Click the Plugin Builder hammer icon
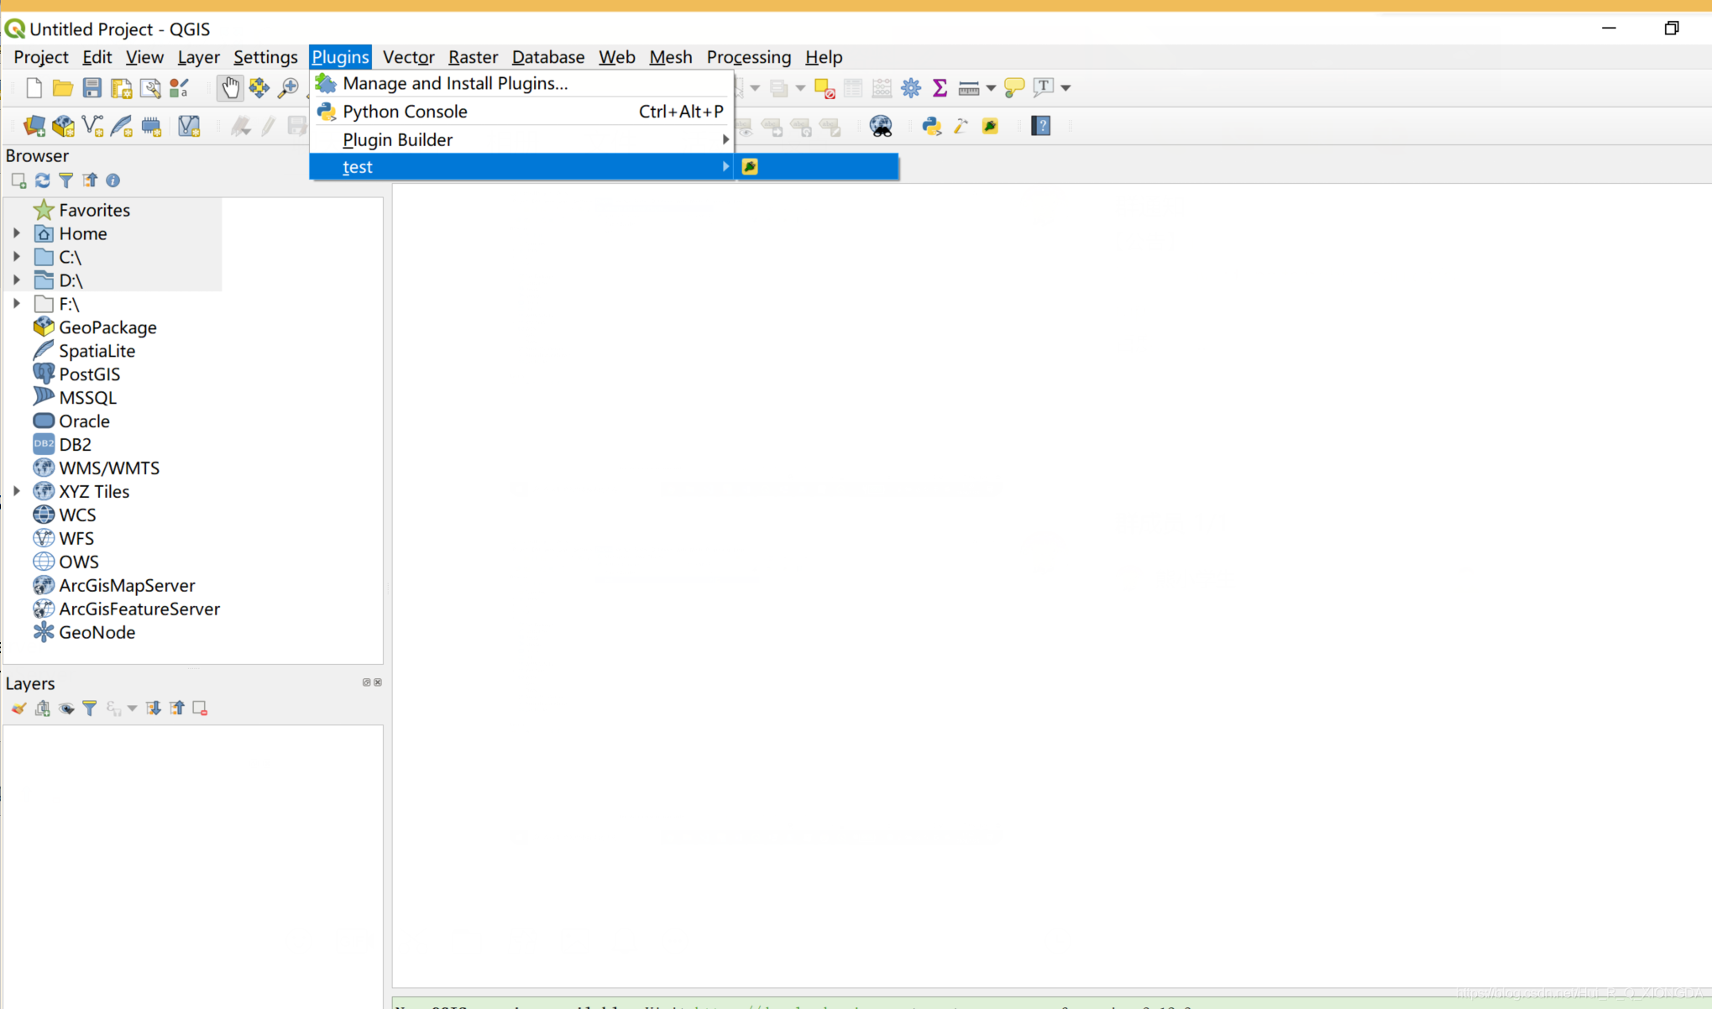 [x=961, y=126]
